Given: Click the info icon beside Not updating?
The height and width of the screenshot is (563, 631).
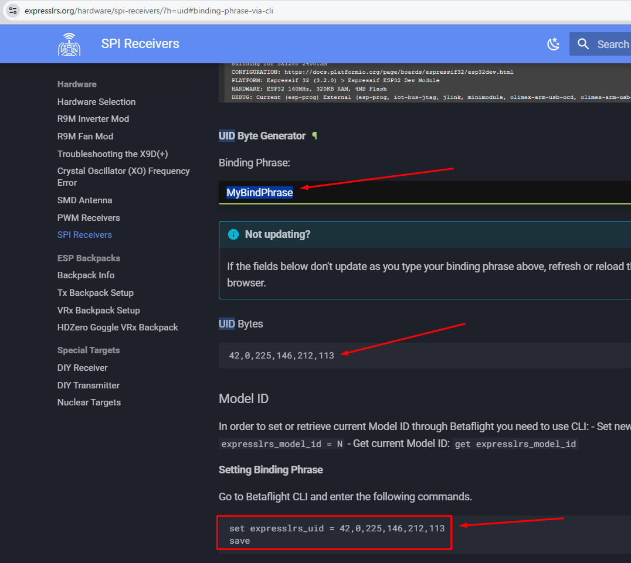Looking at the screenshot, I should [x=233, y=234].
